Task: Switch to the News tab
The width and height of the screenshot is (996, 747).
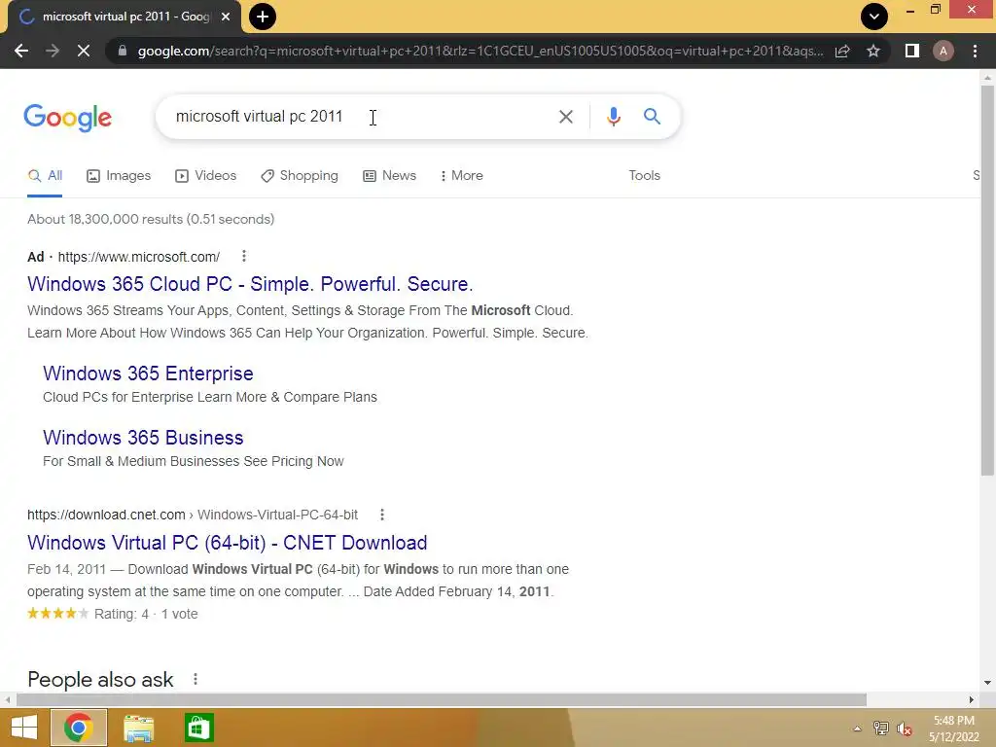Action: point(389,176)
